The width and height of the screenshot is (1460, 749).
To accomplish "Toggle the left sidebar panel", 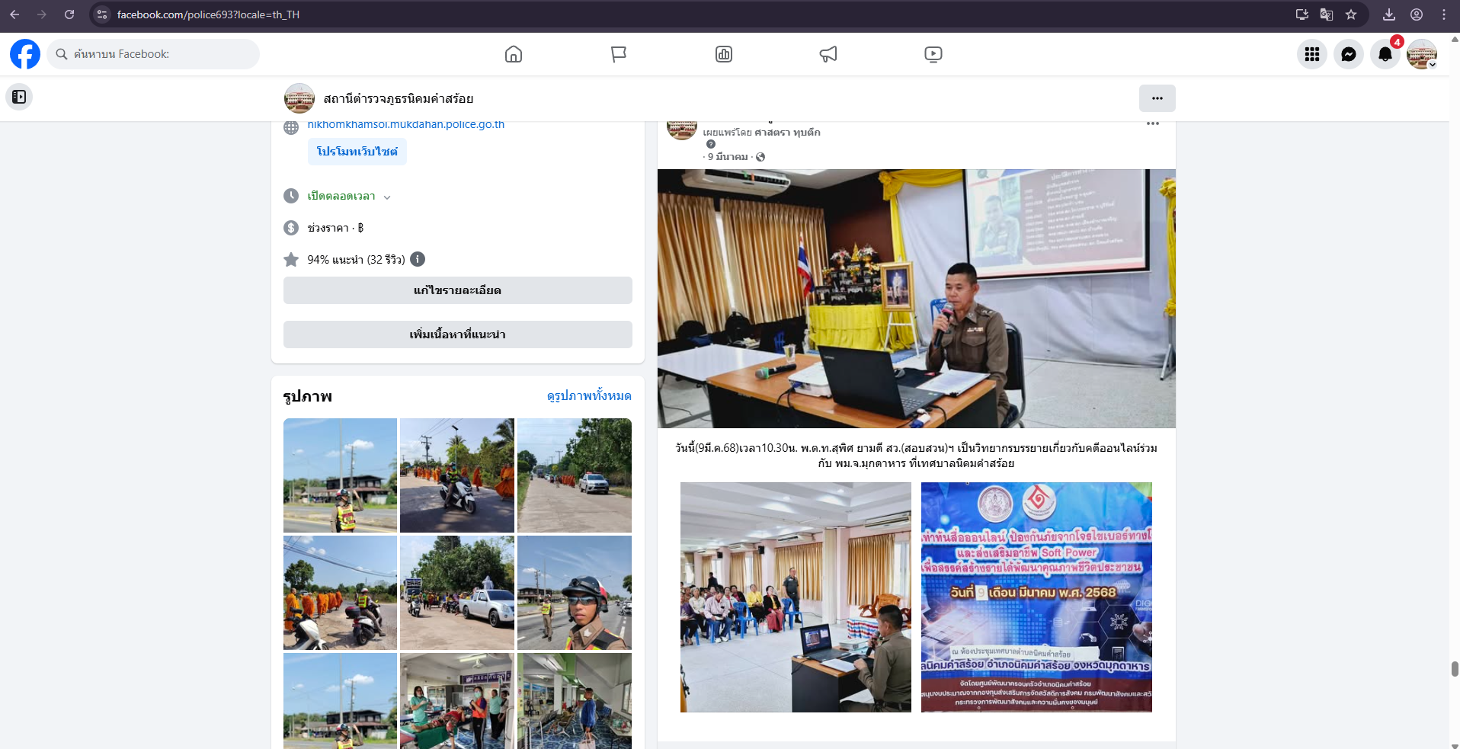I will [19, 97].
